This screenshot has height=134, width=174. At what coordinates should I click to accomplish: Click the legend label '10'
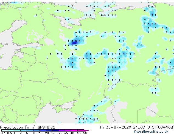point(34,133)
